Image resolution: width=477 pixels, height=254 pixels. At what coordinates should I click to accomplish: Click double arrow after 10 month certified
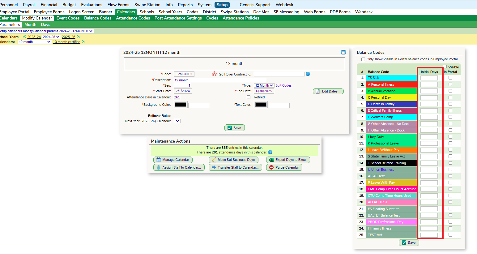point(83,42)
